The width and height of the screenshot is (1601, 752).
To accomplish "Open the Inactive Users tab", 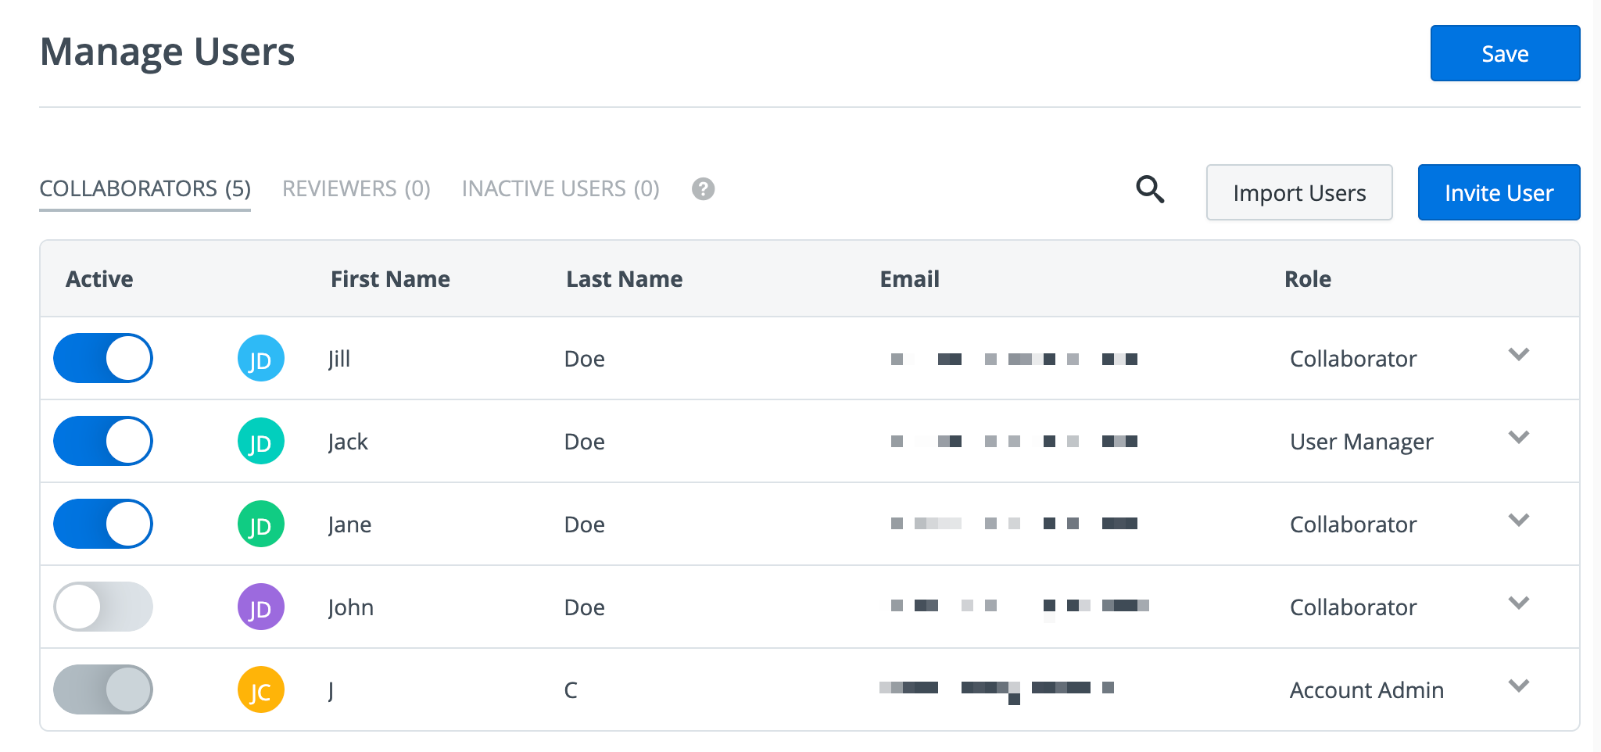I will click(x=561, y=188).
